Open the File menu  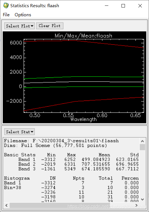(6, 15)
